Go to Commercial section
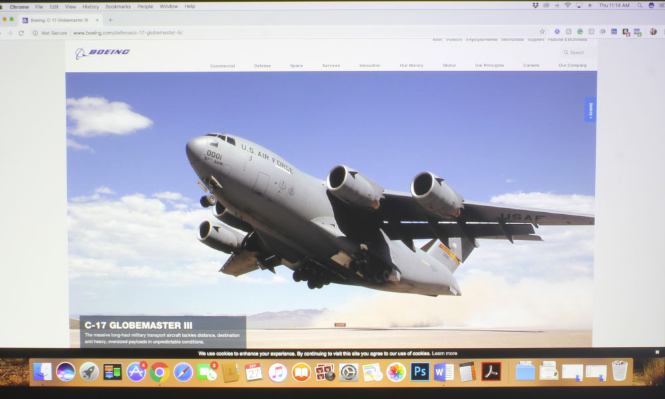665x399 pixels. 222,66
